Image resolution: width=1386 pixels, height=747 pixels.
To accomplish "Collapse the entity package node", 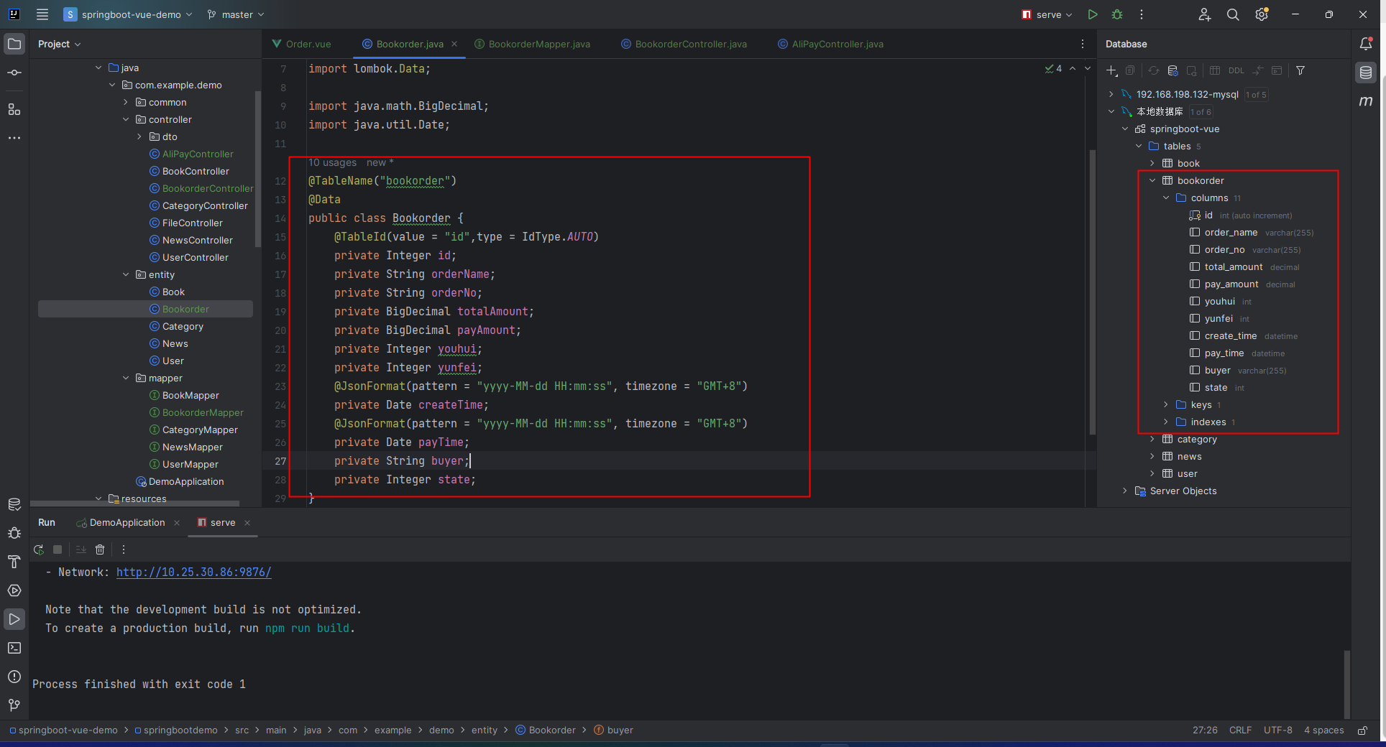I will coord(126,275).
